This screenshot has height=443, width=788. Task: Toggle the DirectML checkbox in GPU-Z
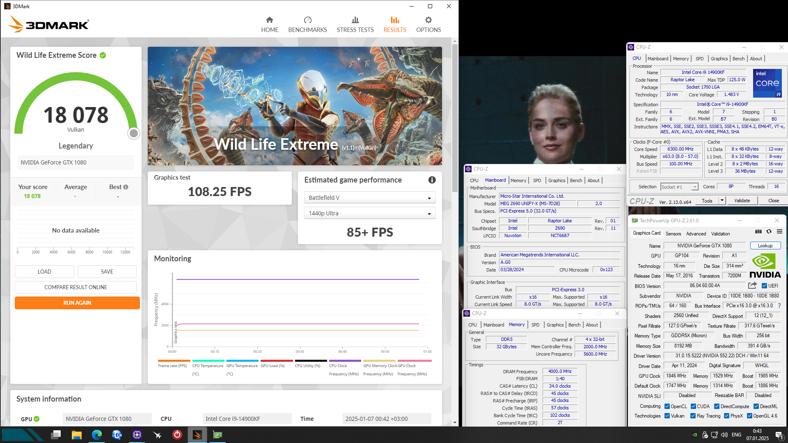tap(756, 406)
